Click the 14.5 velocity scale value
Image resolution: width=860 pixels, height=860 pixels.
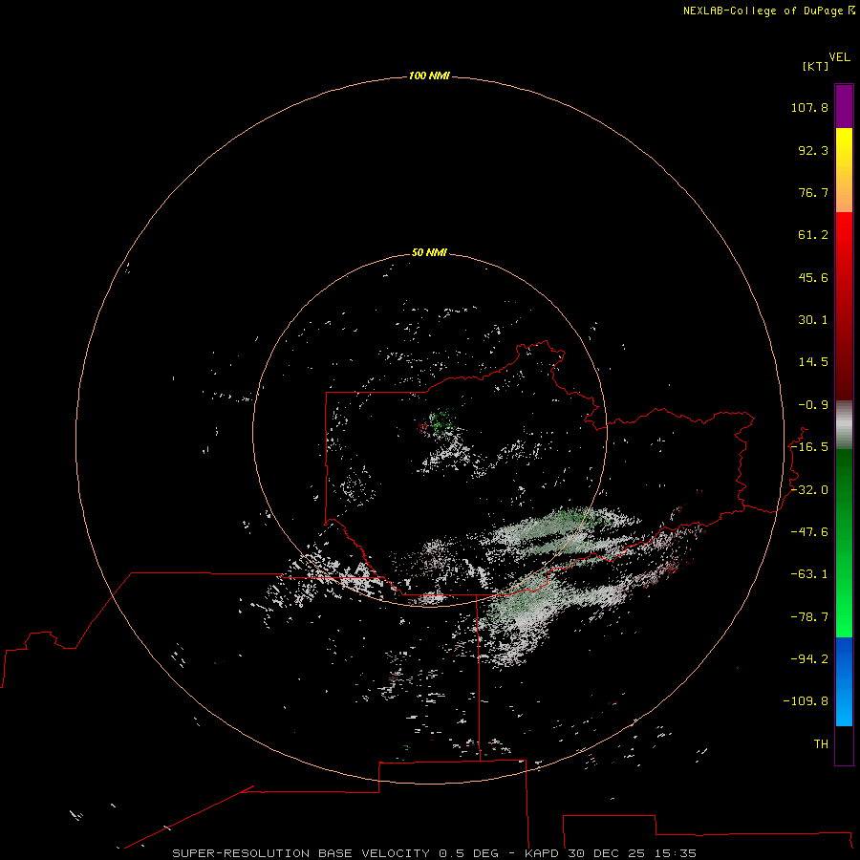(813, 362)
